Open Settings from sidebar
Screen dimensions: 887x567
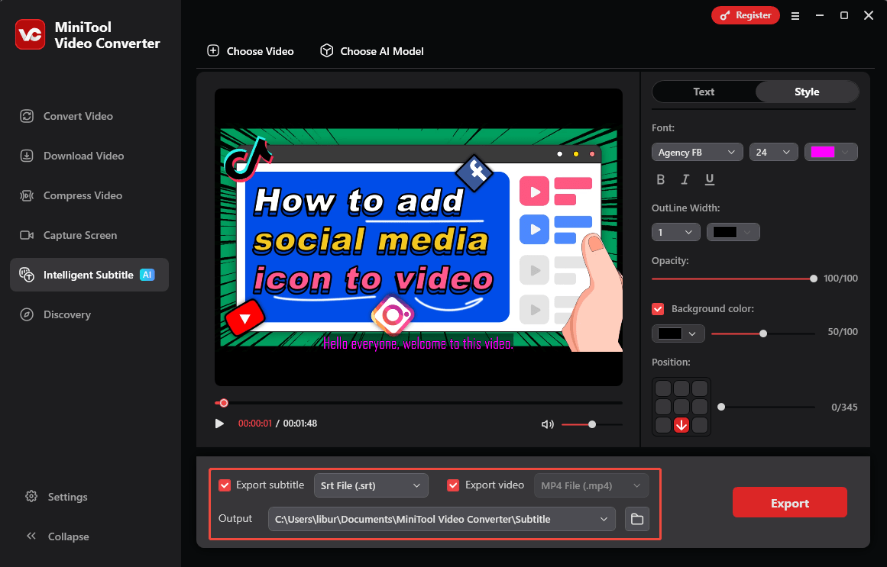[x=56, y=497]
